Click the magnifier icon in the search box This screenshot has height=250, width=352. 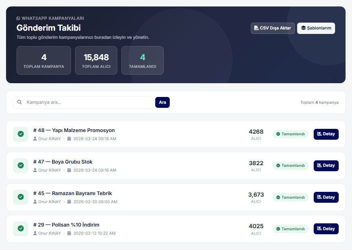click(19, 102)
